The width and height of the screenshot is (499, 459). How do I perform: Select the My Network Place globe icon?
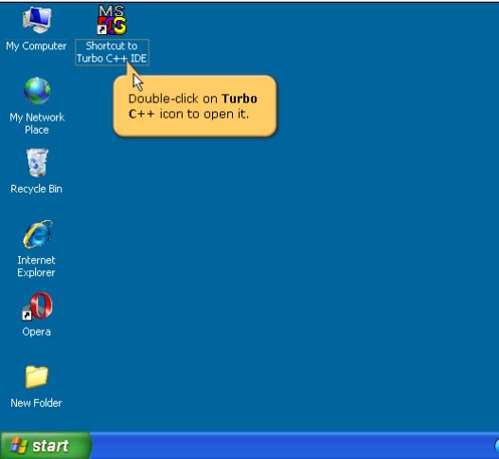coord(37,91)
